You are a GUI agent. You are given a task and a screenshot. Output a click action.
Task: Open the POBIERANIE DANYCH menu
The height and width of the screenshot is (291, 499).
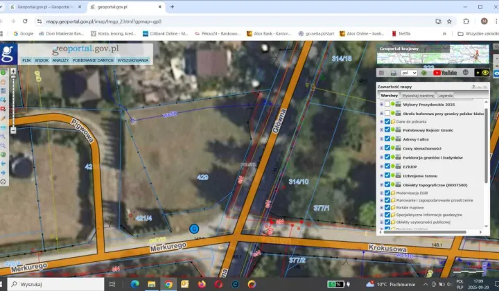click(92, 60)
